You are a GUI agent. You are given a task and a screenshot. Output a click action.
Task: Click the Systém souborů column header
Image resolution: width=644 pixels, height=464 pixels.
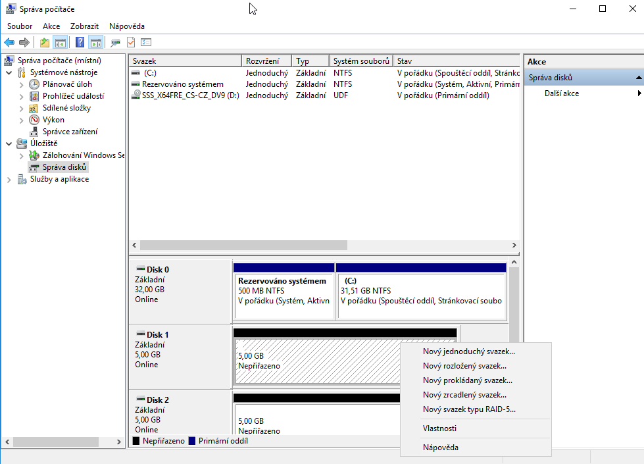[360, 61]
